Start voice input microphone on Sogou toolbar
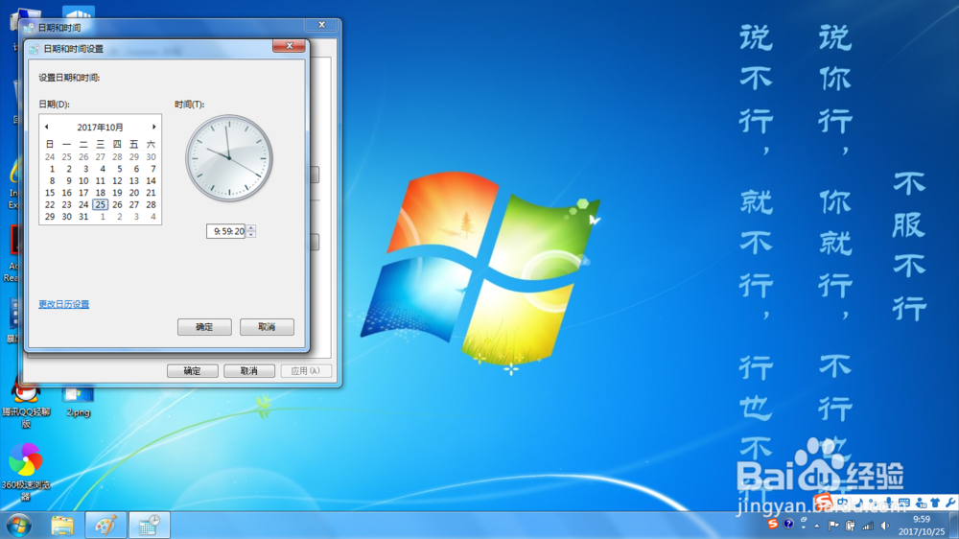The height and width of the screenshot is (539, 959). [889, 503]
